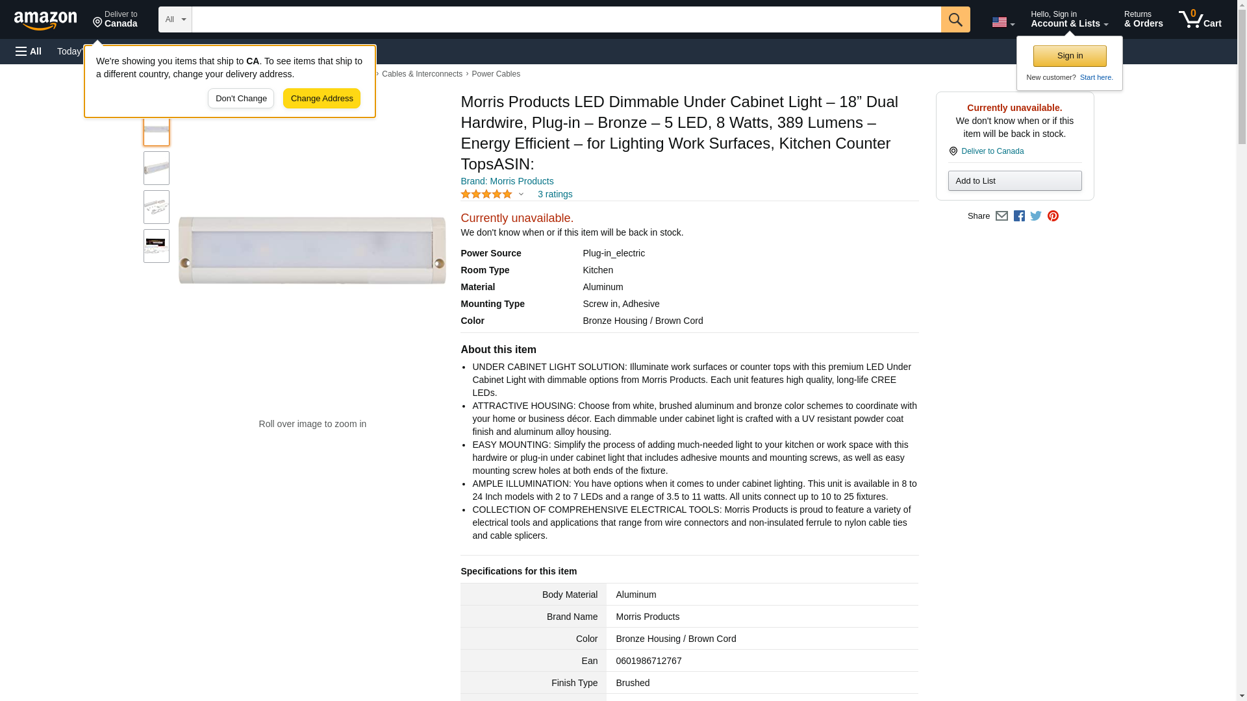Open the shopping cart

pos(1200,19)
